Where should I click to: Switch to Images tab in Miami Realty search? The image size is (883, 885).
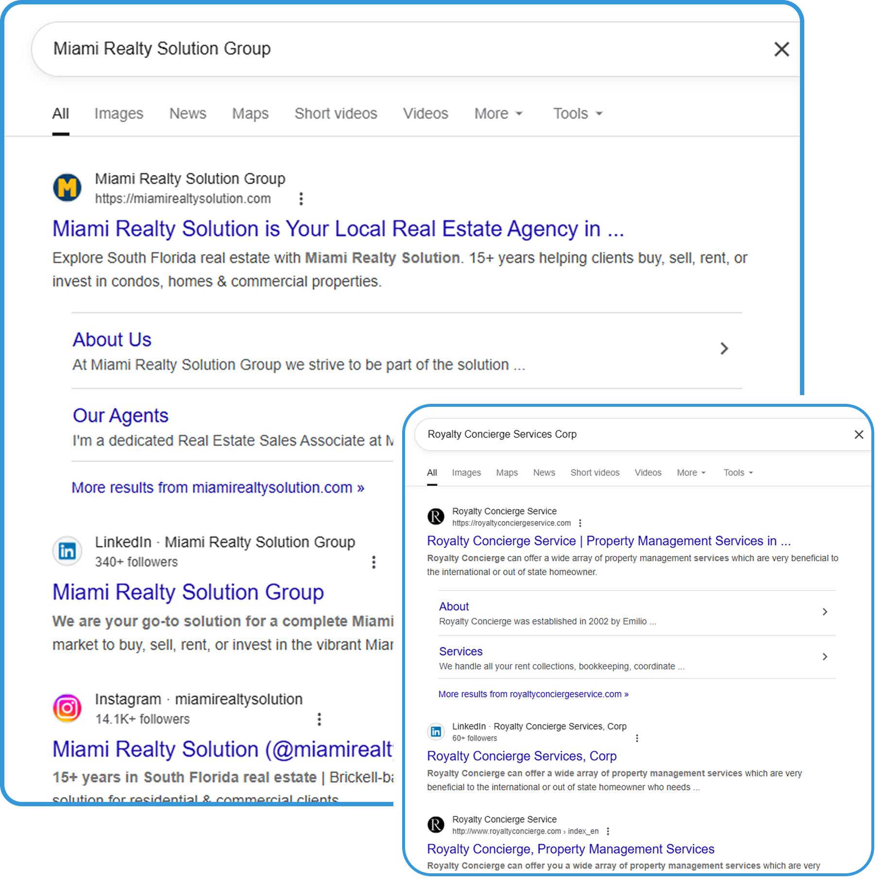click(x=119, y=114)
